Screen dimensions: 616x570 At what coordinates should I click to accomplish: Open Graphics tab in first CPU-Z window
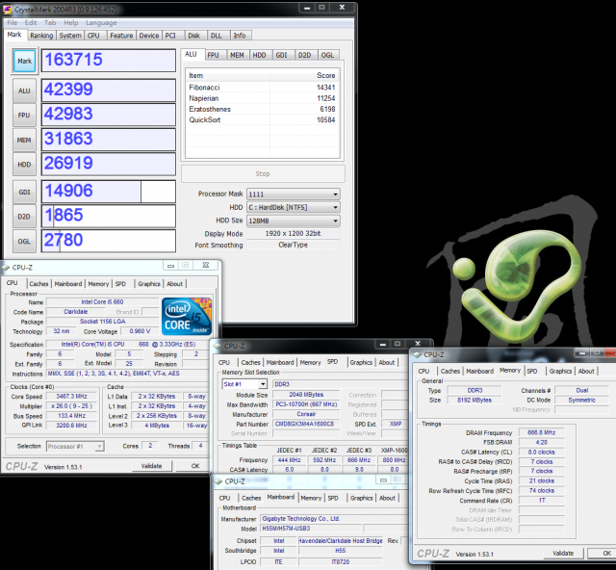[149, 284]
